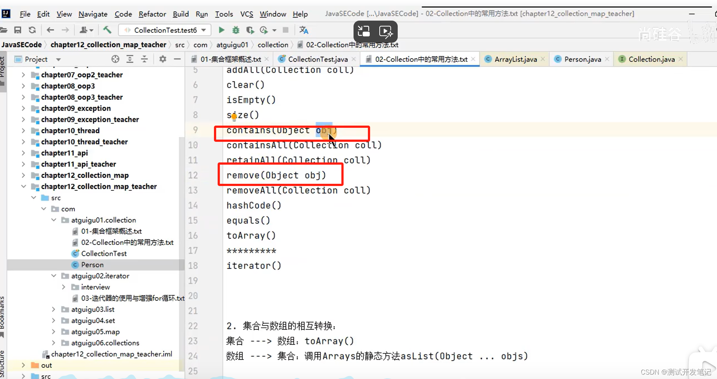Click the Select Opened File target icon
The image size is (717, 379).
(115, 59)
